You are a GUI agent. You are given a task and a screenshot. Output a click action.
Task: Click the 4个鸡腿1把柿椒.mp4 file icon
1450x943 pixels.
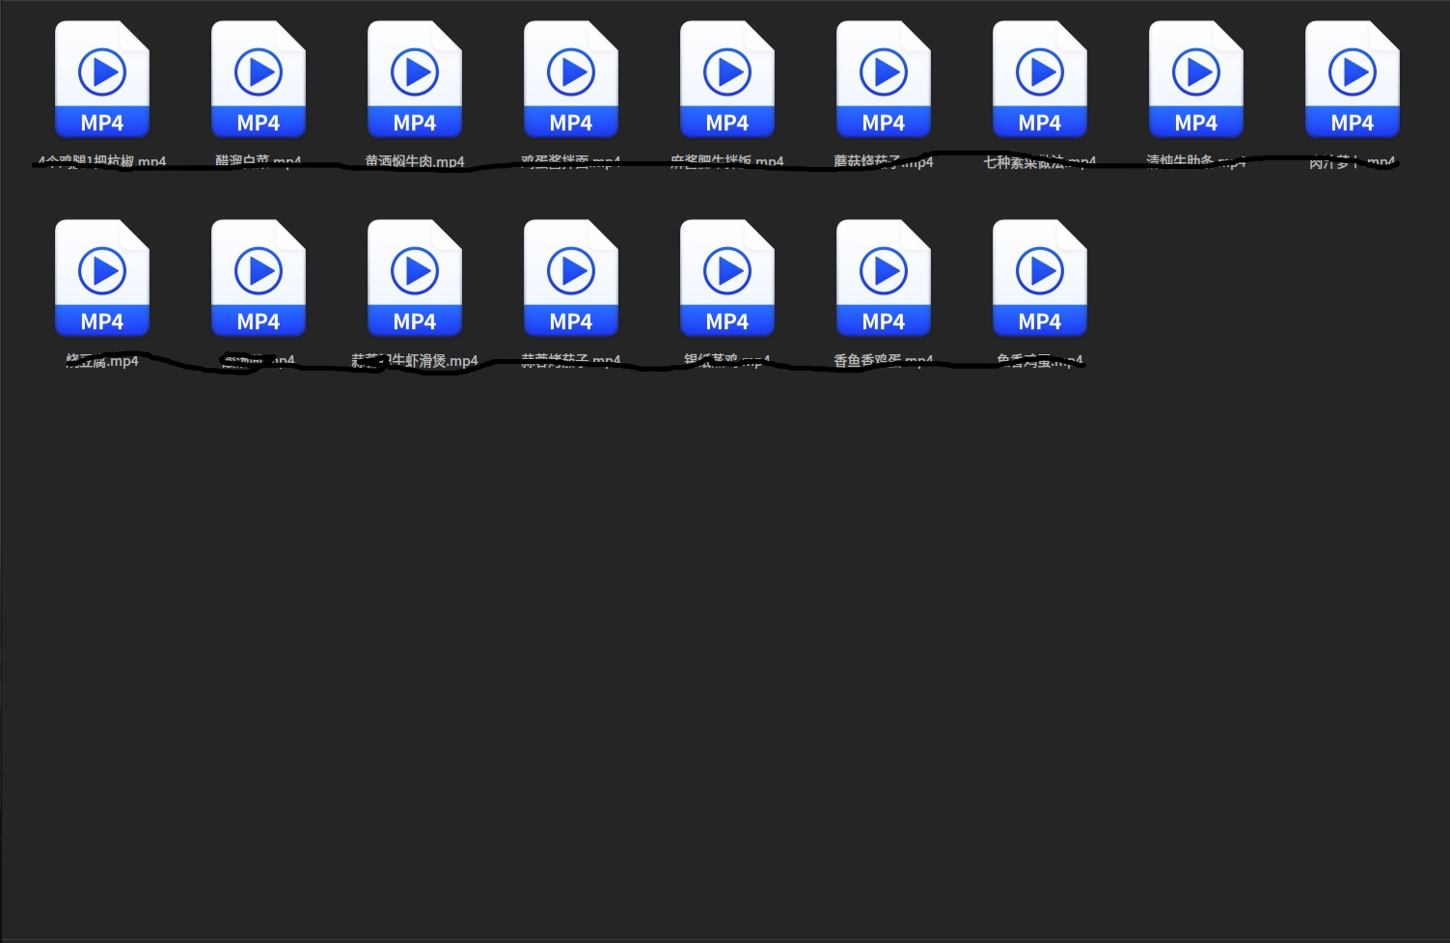click(x=102, y=79)
